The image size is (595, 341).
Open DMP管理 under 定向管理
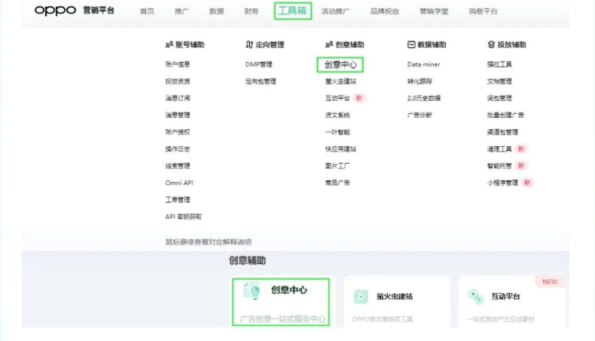[x=259, y=64]
